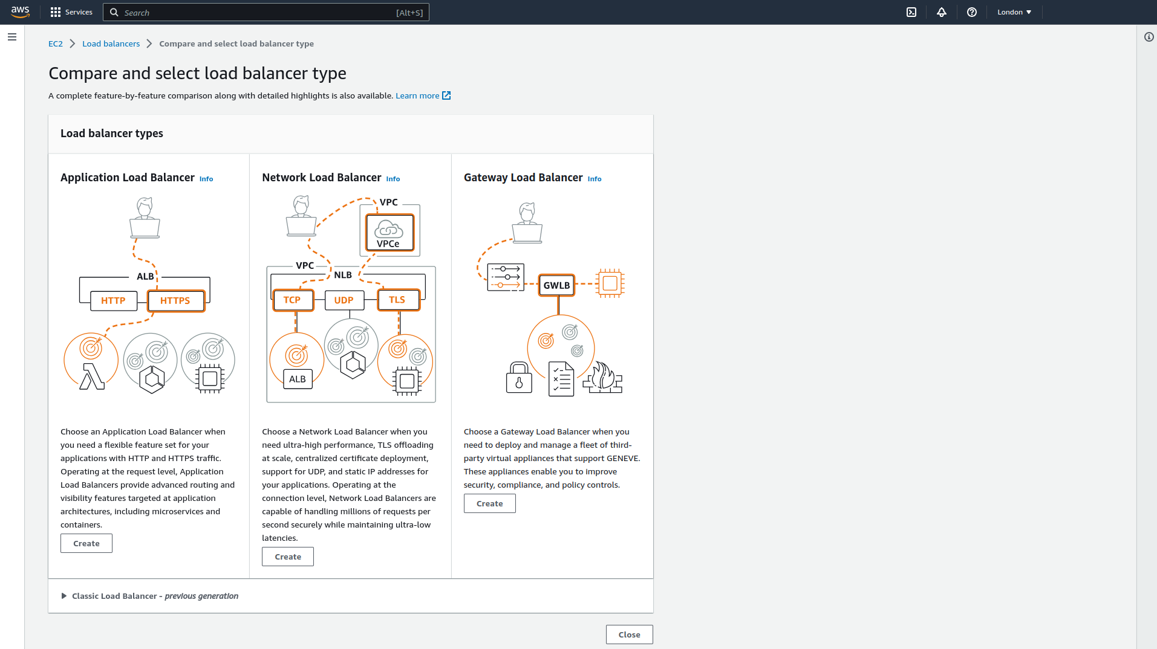This screenshot has height=649, width=1157.
Task: Click the UDP box in NLB diagram
Action: pyautogui.click(x=345, y=300)
